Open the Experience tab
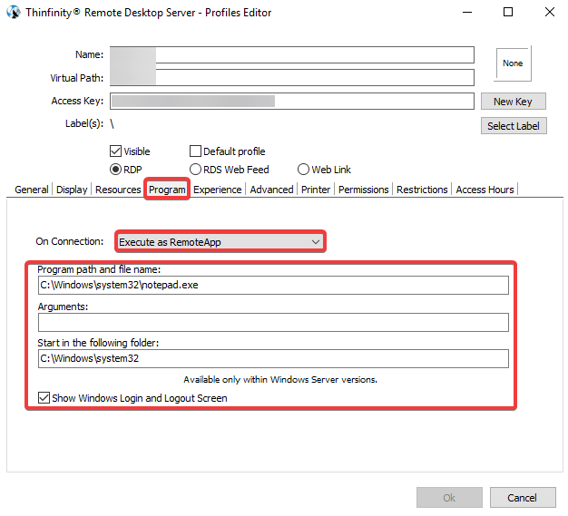The width and height of the screenshot is (568, 516). 218,190
